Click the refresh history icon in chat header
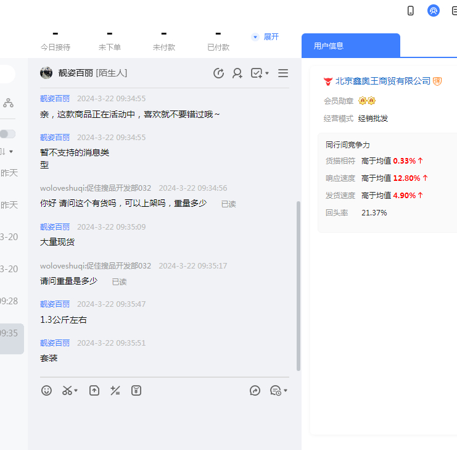Image resolution: width=457 pixels, height=450 pixels. [218, 73]
